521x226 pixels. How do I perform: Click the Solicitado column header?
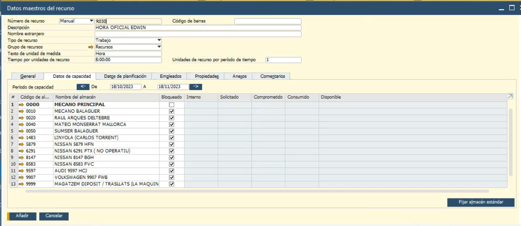coord(235,97)
